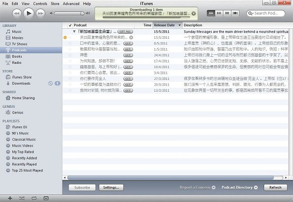Open the View menu
Viewport: 293px width, 202px height.
[x=26, y=4]
